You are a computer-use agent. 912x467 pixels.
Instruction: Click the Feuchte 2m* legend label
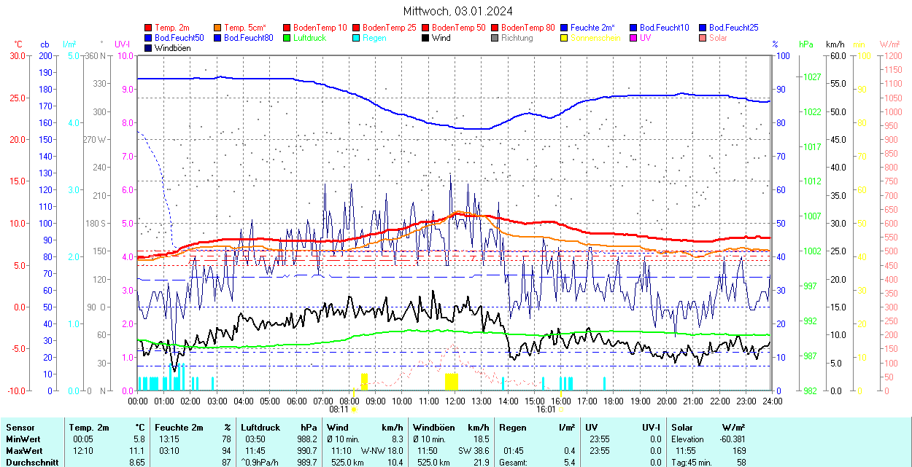tap(592, 28)
